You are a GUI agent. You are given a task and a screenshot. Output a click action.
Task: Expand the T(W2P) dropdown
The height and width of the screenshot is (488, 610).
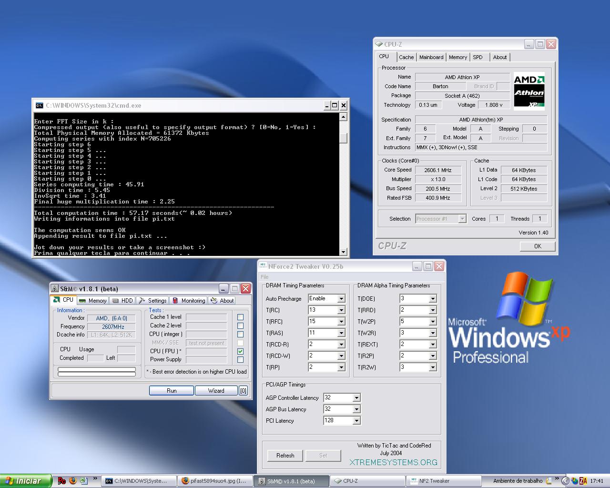pos(433,322)
